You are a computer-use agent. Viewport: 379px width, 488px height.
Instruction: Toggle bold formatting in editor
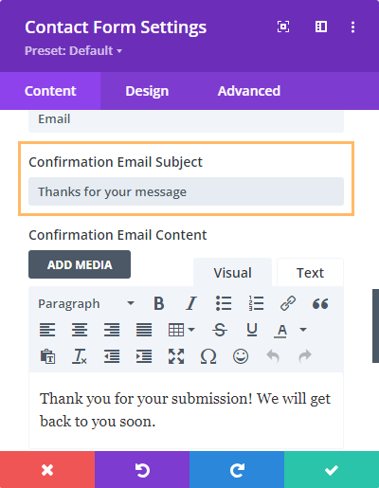click(x=159, y=303)
